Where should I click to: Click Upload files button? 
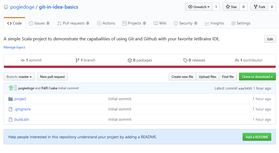coord(208,76)
